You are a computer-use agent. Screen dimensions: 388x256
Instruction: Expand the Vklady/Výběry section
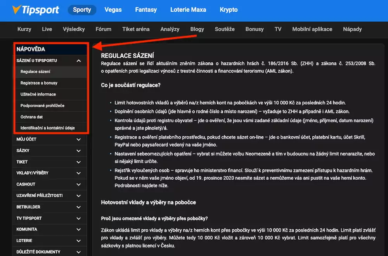(79, 173)
